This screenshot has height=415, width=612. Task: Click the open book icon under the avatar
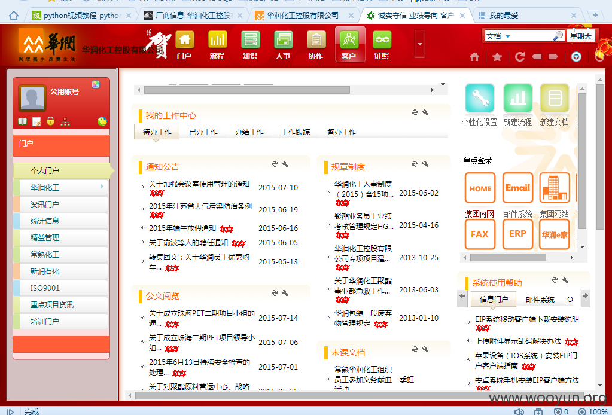tap(23, 121)
